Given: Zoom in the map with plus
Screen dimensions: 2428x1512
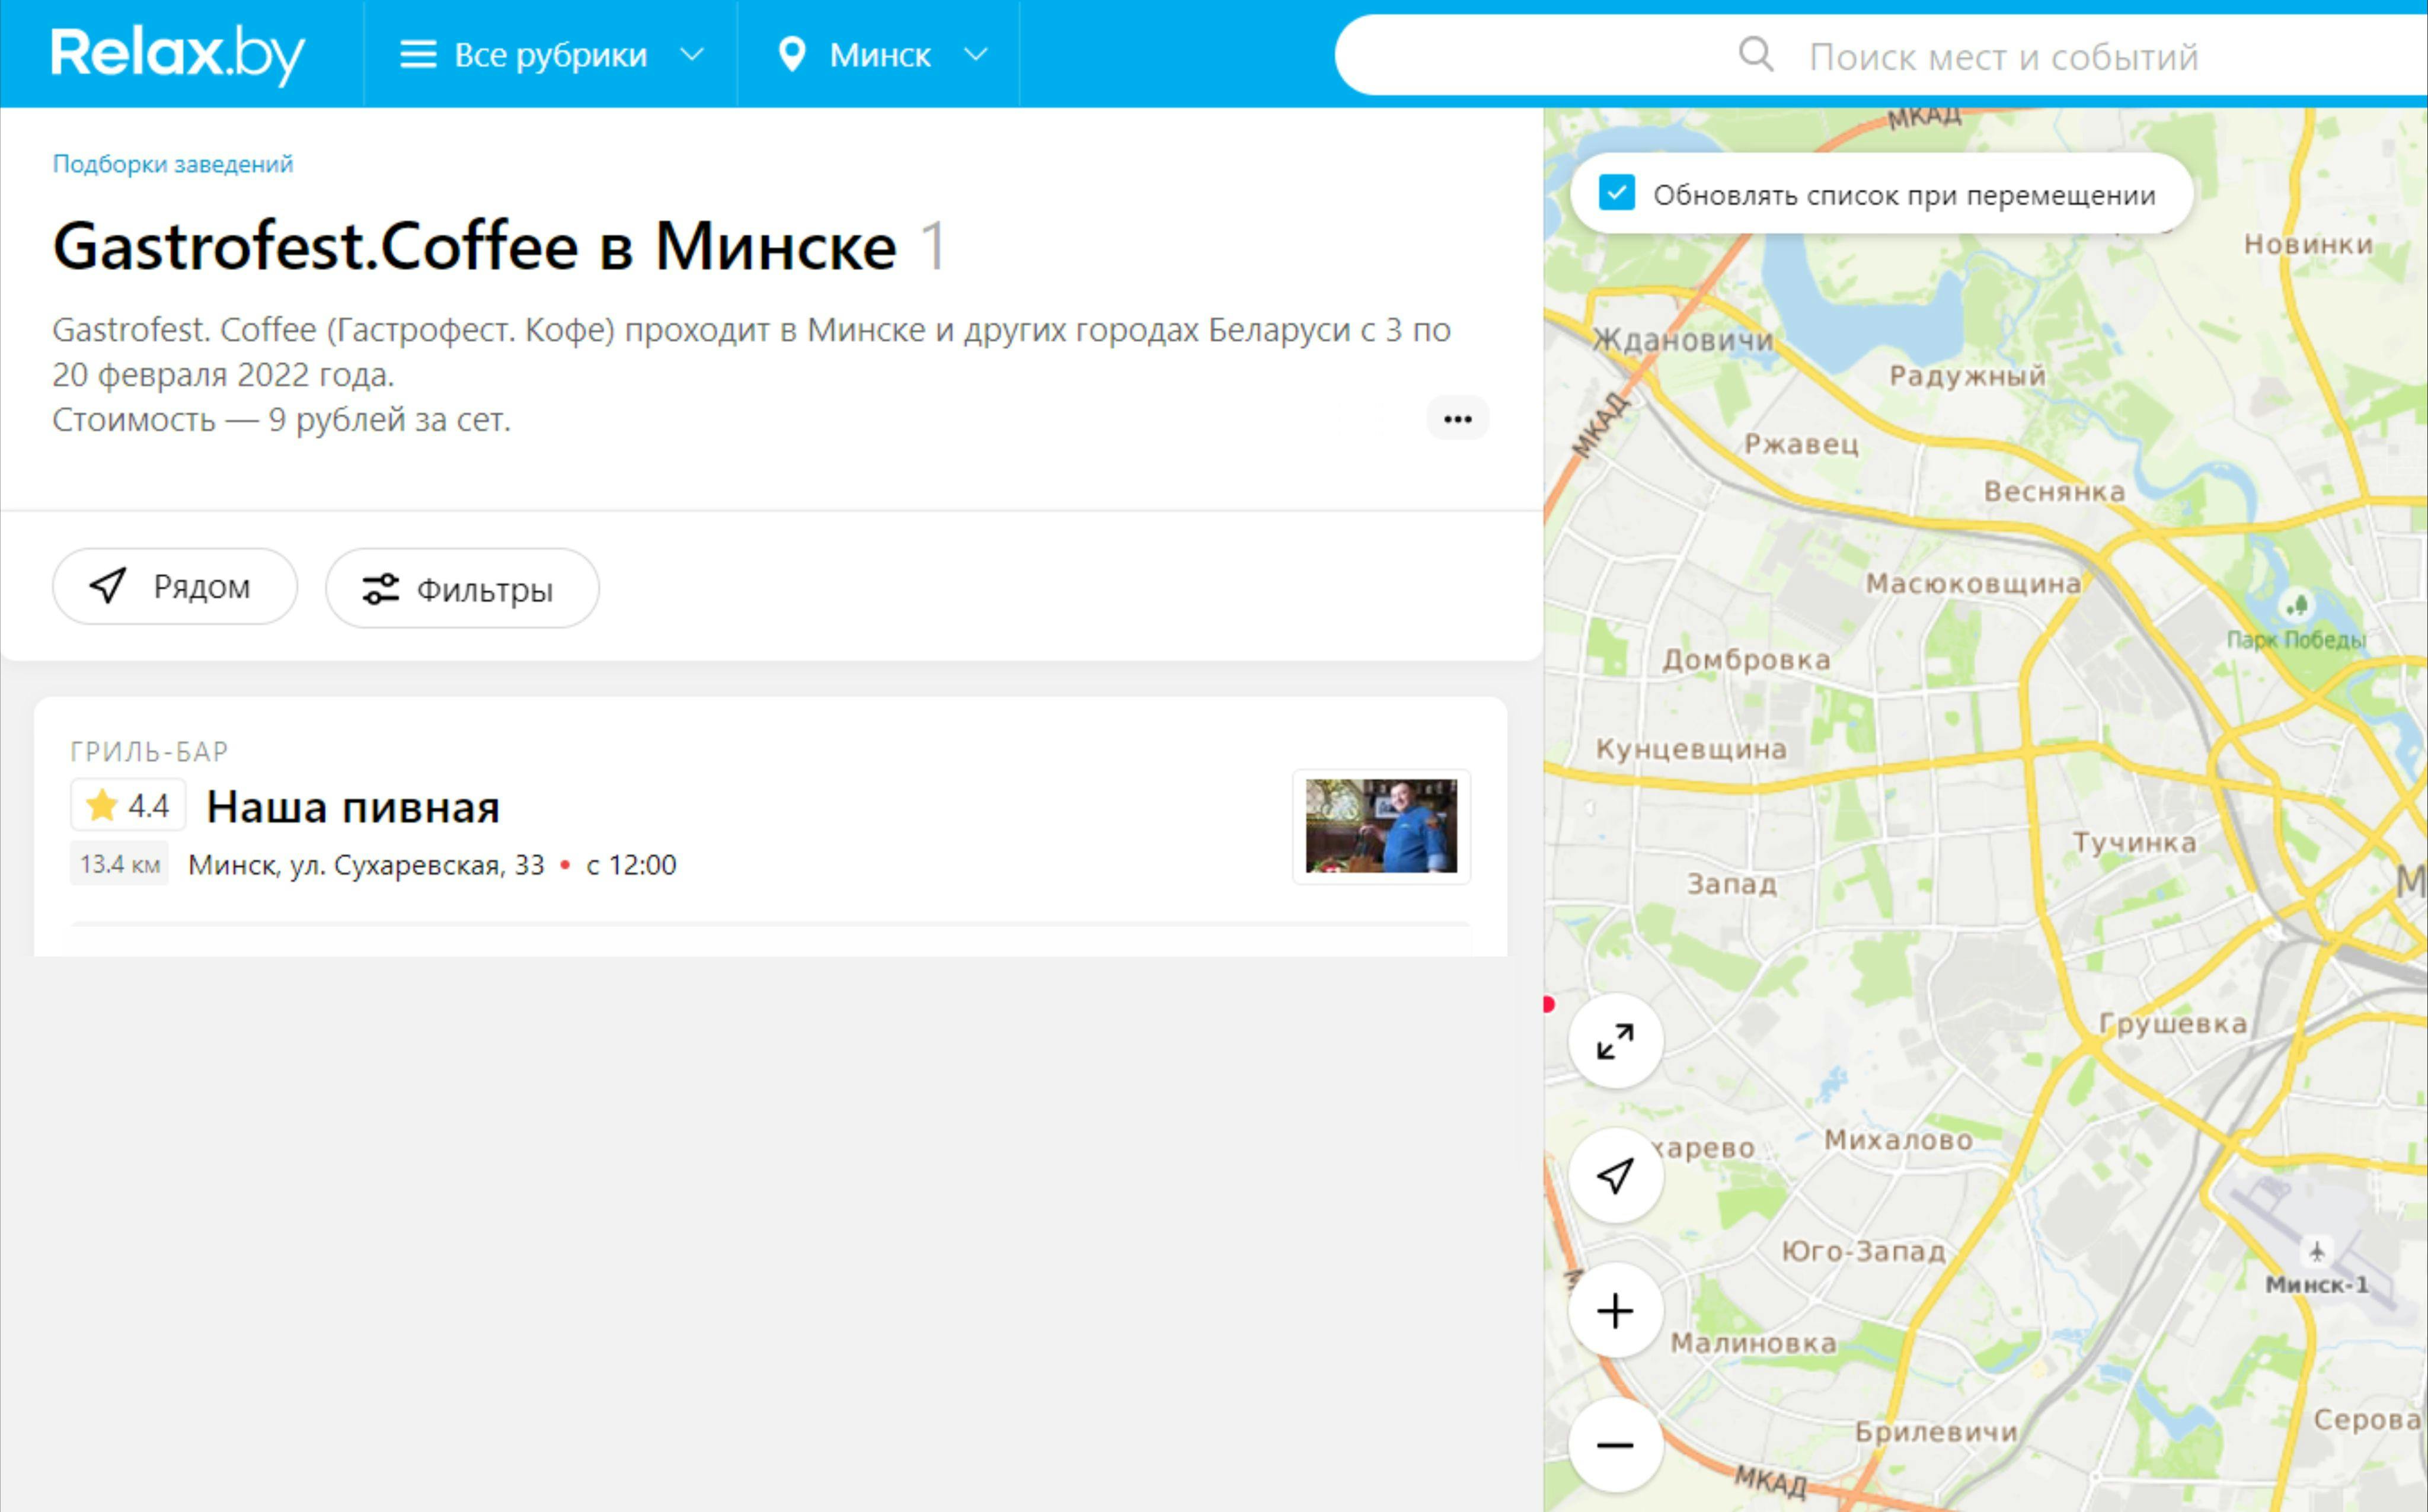Looking at the screenshot, I should 1615,1311.
